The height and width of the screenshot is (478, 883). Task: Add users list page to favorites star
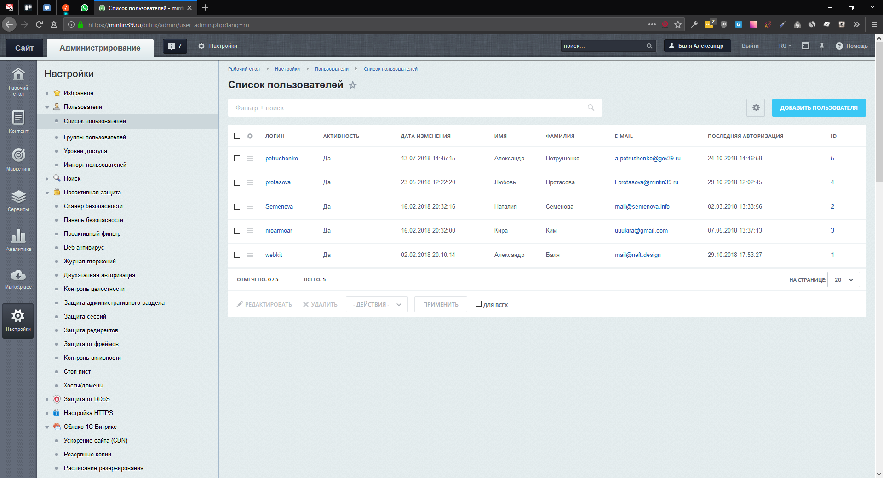pos(353,85)
